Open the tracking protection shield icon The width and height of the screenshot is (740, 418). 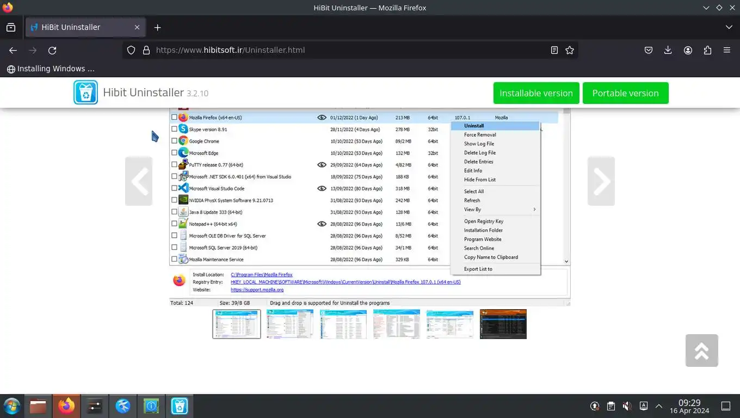tap(131, 50)
